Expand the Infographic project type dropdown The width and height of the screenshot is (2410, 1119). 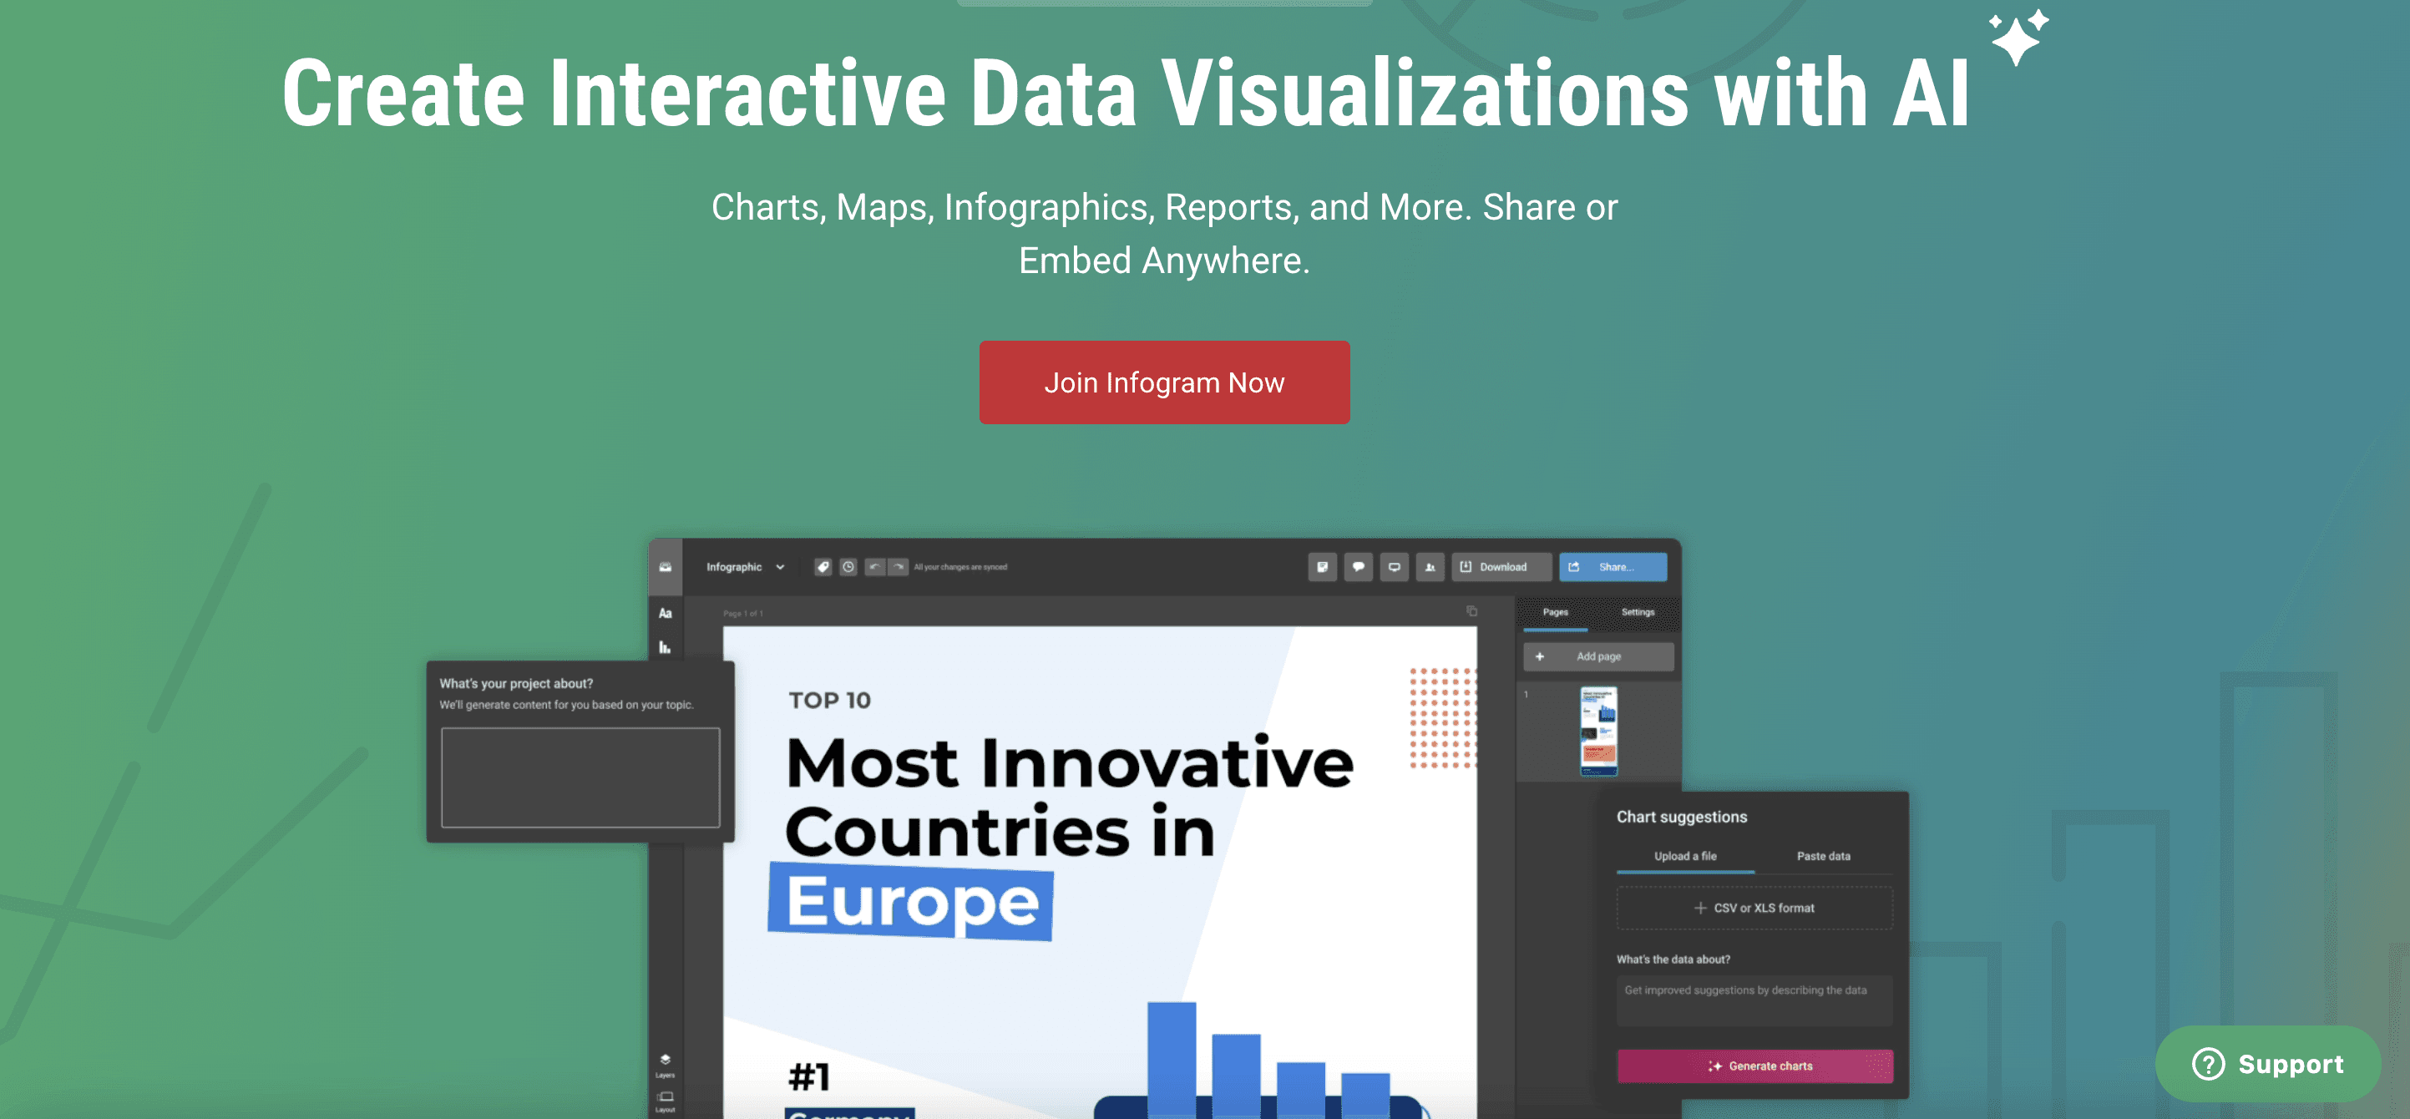tap(745, 567)
